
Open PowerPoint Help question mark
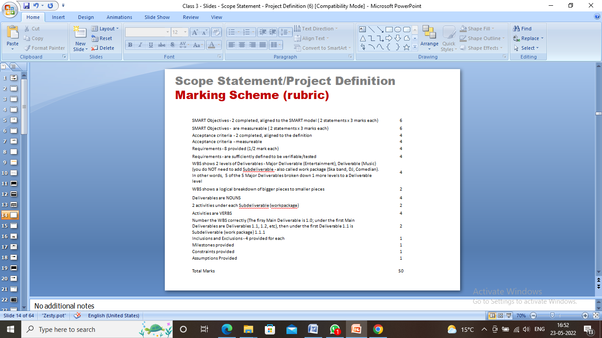[597, 17]
